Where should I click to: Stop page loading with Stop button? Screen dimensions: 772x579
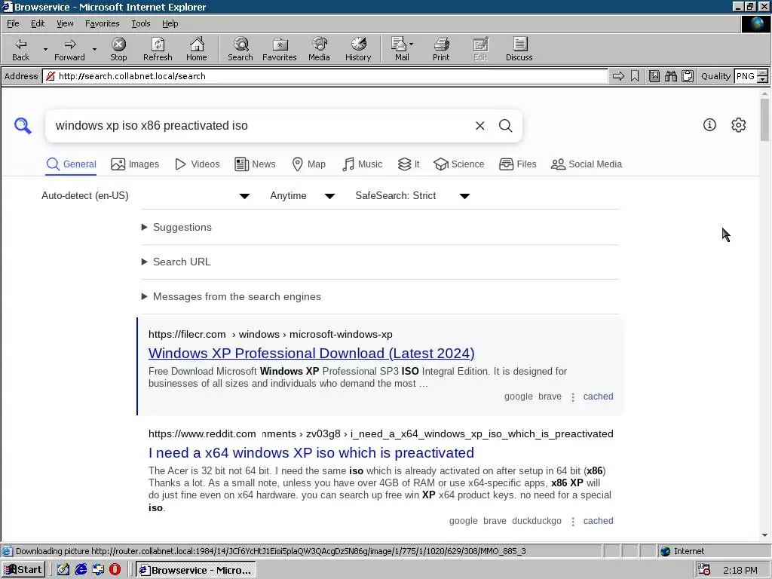point(118,49)
